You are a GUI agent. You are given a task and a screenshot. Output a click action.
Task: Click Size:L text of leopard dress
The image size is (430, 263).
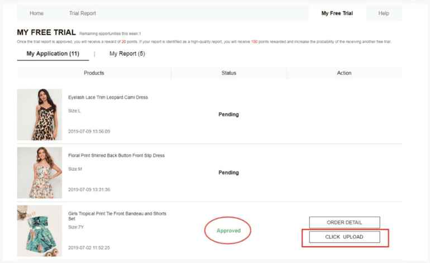tap(74, 111)
